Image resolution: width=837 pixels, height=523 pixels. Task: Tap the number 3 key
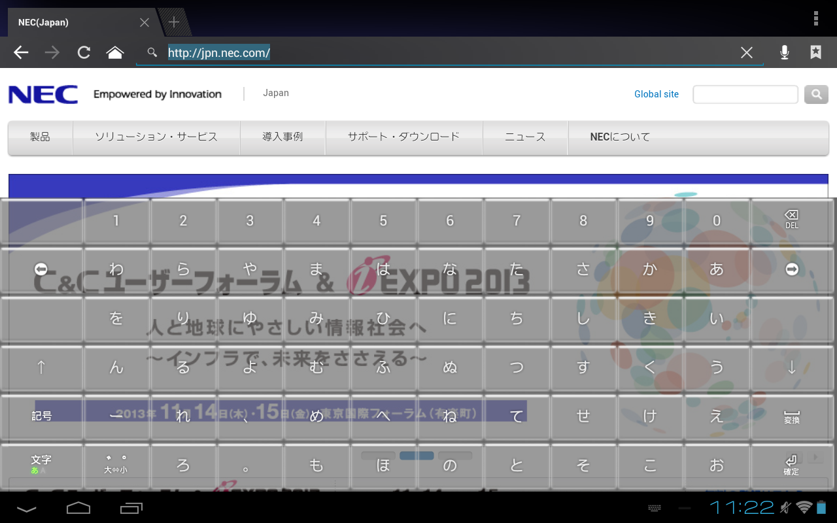coord(250,221)
